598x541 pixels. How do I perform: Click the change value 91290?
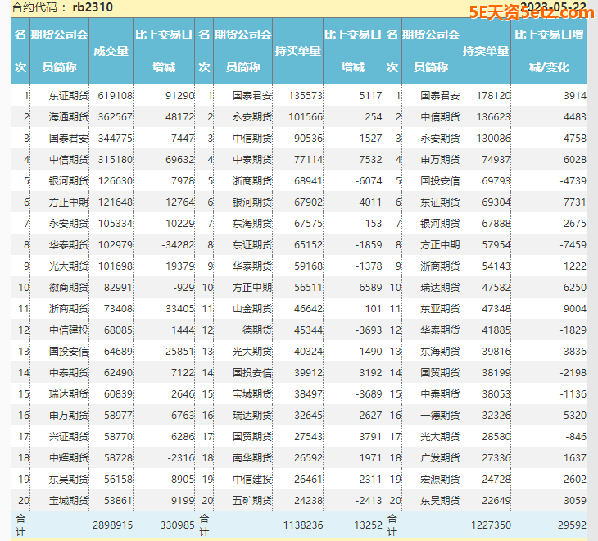point(179,96)
